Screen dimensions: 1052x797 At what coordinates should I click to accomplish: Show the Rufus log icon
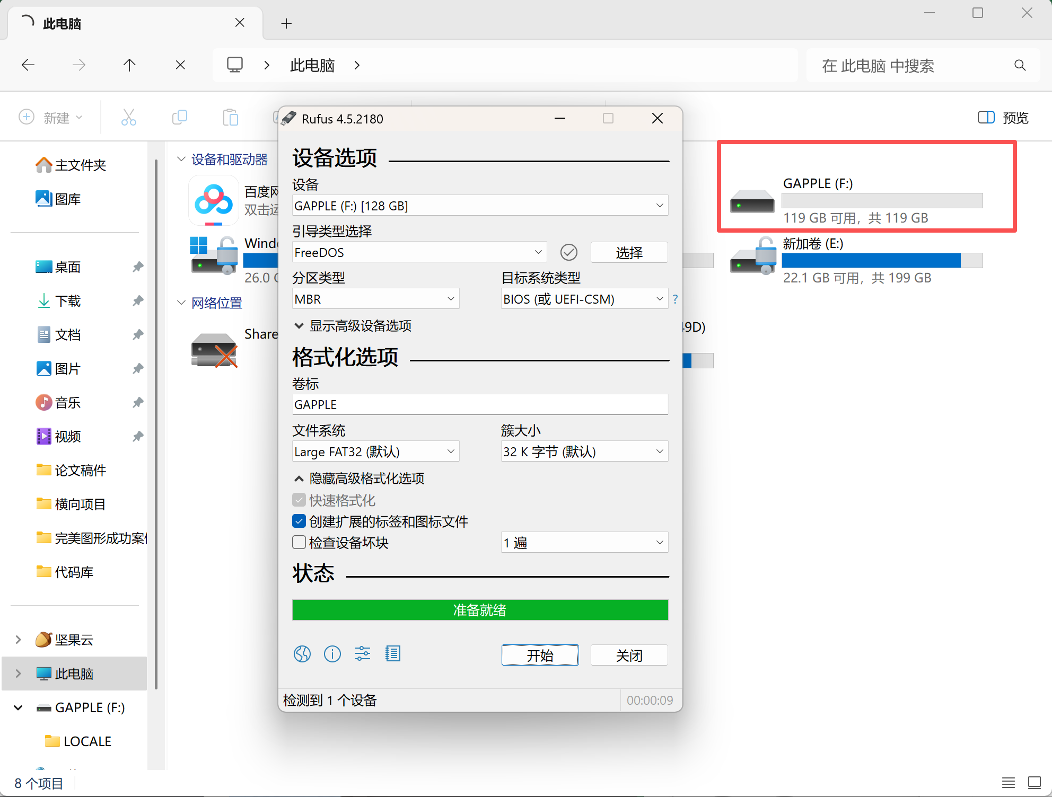point(393,654)
